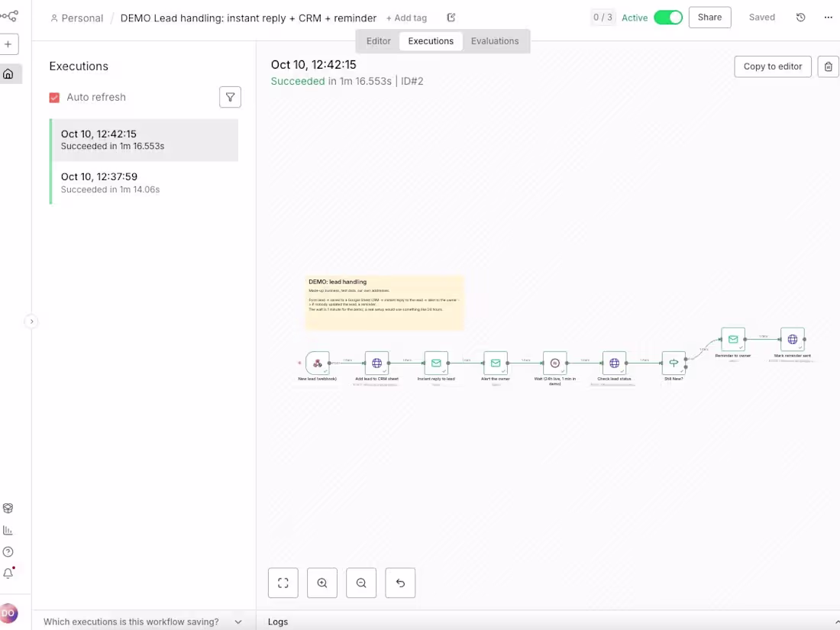Switch to the Editor tab
Viewport: 840px width, 630px height.
378,41
